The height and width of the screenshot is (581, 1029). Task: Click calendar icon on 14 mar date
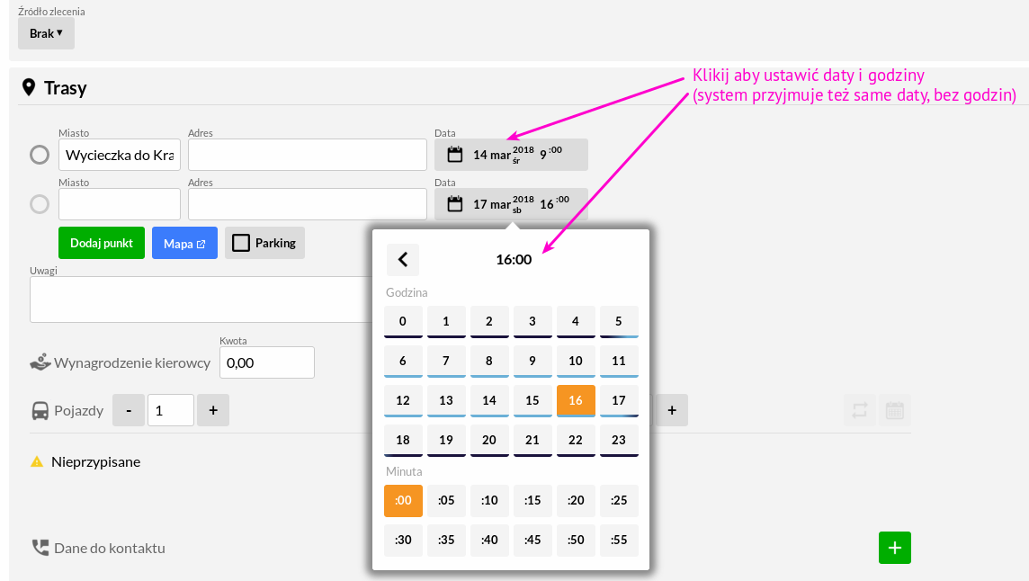455,155
